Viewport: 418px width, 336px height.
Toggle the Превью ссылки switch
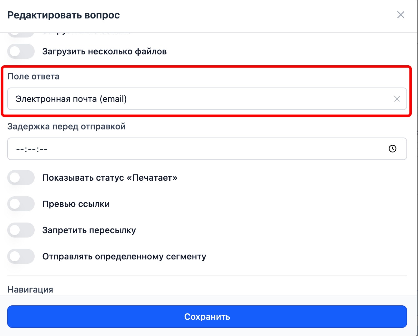pyautogui.click(x=21, y=204)
